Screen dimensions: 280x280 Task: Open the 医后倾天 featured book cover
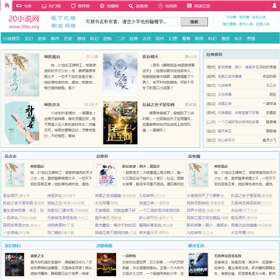[121, 75]
